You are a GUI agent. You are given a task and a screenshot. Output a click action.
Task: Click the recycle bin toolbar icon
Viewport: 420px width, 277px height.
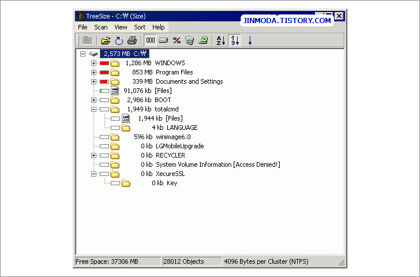(x=190, y=41)
